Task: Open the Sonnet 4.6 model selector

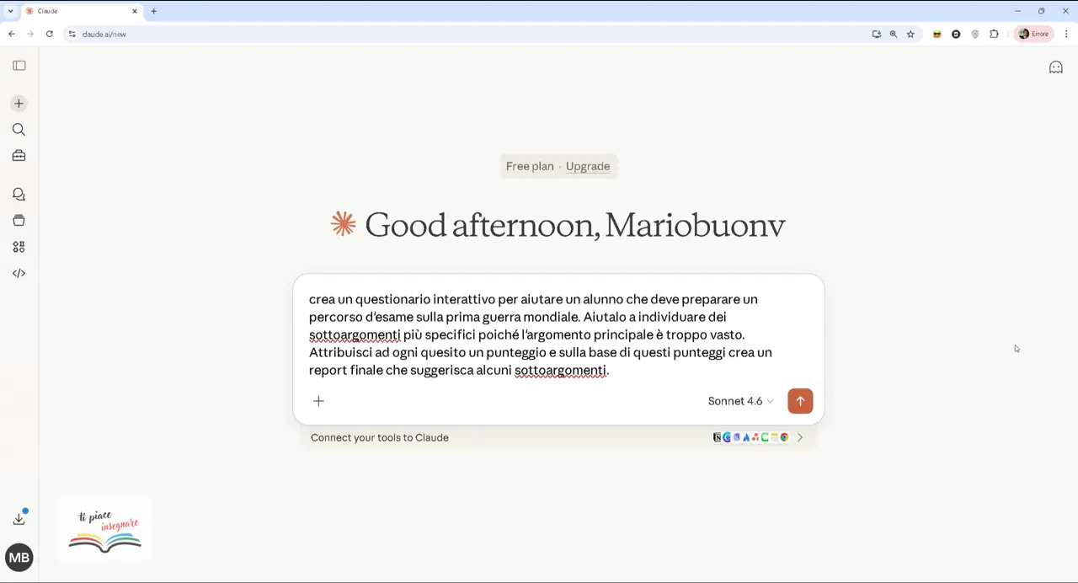Action: coord(740,401)
